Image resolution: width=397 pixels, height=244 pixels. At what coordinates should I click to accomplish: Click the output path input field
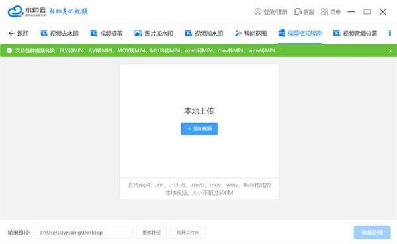tap(83, 233)
